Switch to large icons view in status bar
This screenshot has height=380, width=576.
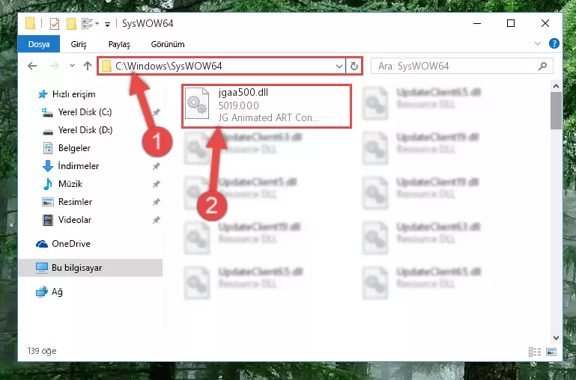[551, 352]
